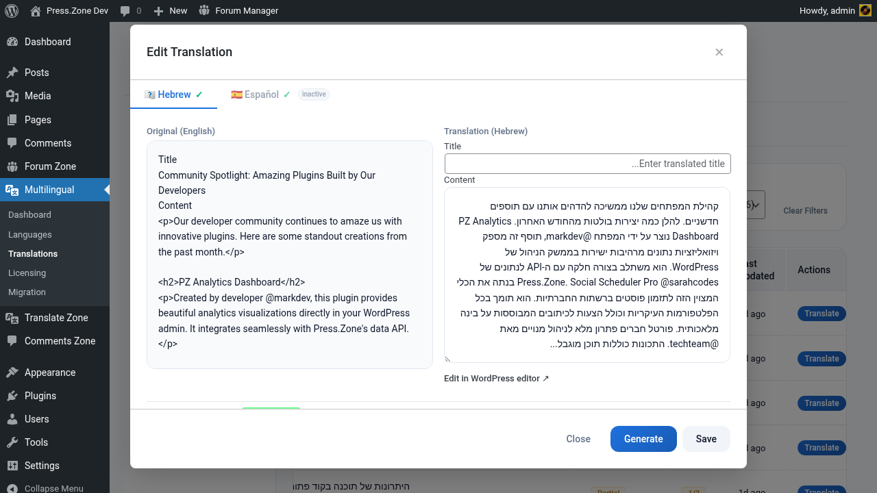This screenshot has height=493, width=877.
Task: Collapse the sidebar with the Collapse Menu icon
Action: tap(12, 488)
